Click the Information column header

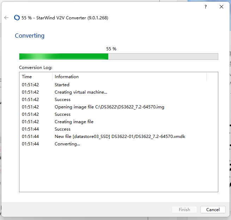129,77
